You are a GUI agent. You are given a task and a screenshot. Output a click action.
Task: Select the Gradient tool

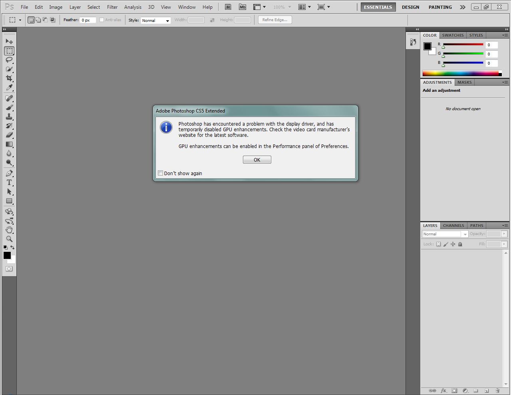[9, 144]
